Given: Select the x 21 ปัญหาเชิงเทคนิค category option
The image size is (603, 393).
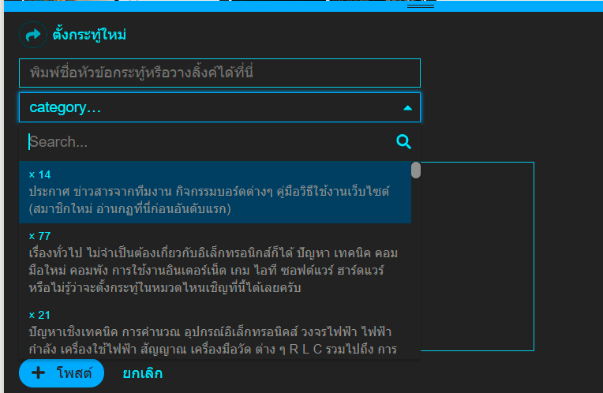Looking at the screenshot, I should (x=215, y=331).
